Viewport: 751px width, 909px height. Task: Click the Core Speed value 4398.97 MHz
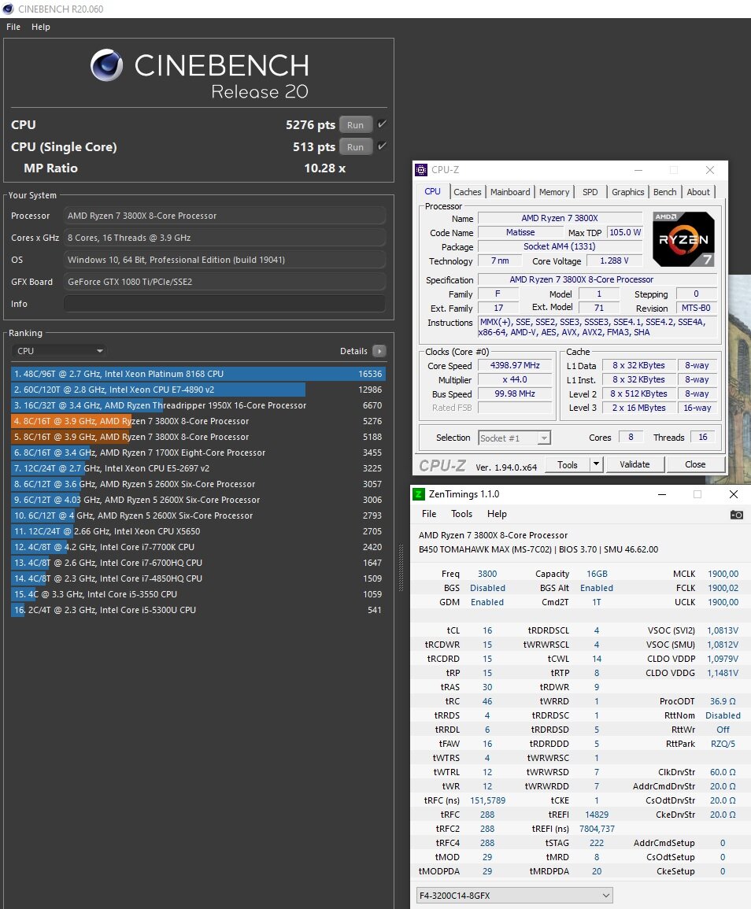[x=515, y=365]
